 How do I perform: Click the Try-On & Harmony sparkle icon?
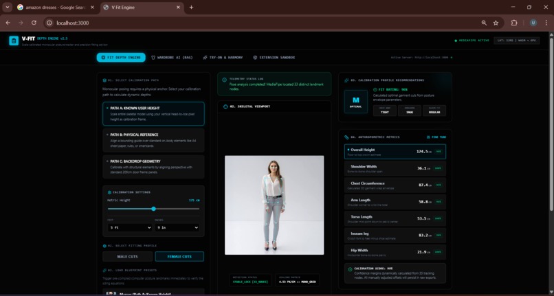[x=205, y=57]
